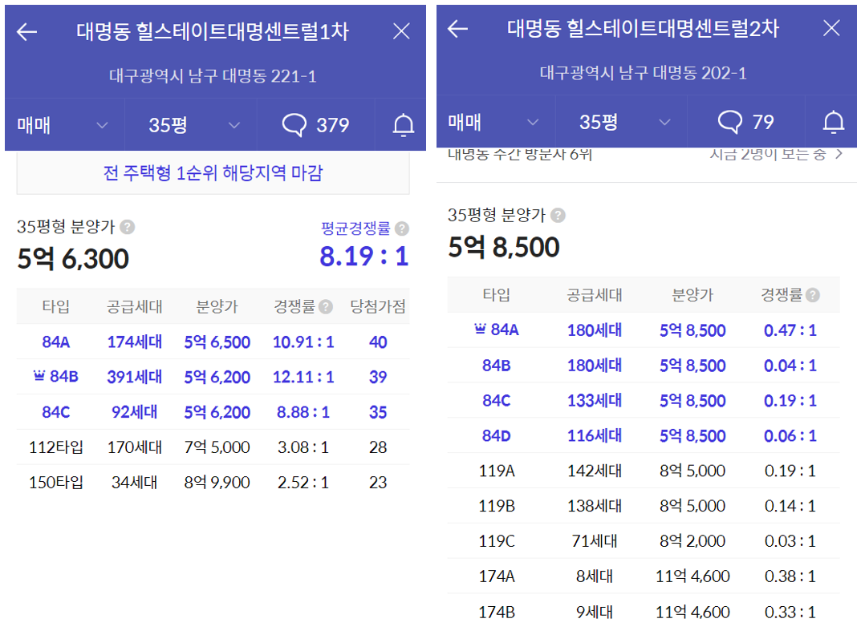
Task: Open the 지금 2명이 보는 중 chevron link
Action: click(777, 154)
